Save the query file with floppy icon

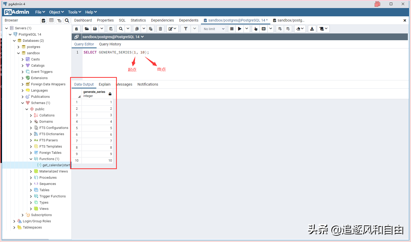(x=95, y=29)
